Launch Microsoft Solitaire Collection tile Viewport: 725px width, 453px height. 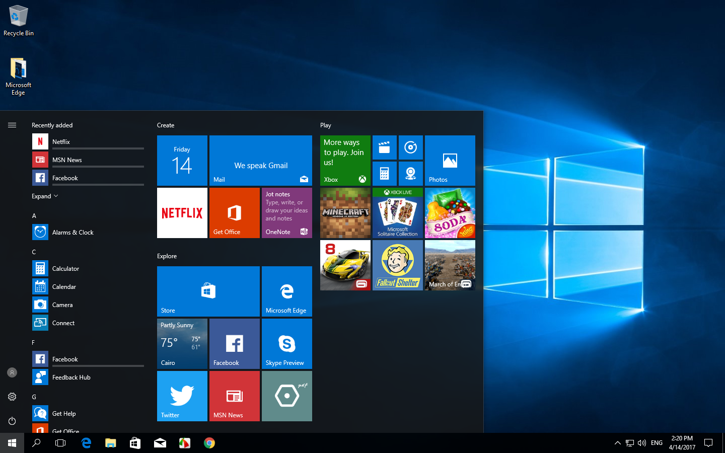click(x=398, y=213)
